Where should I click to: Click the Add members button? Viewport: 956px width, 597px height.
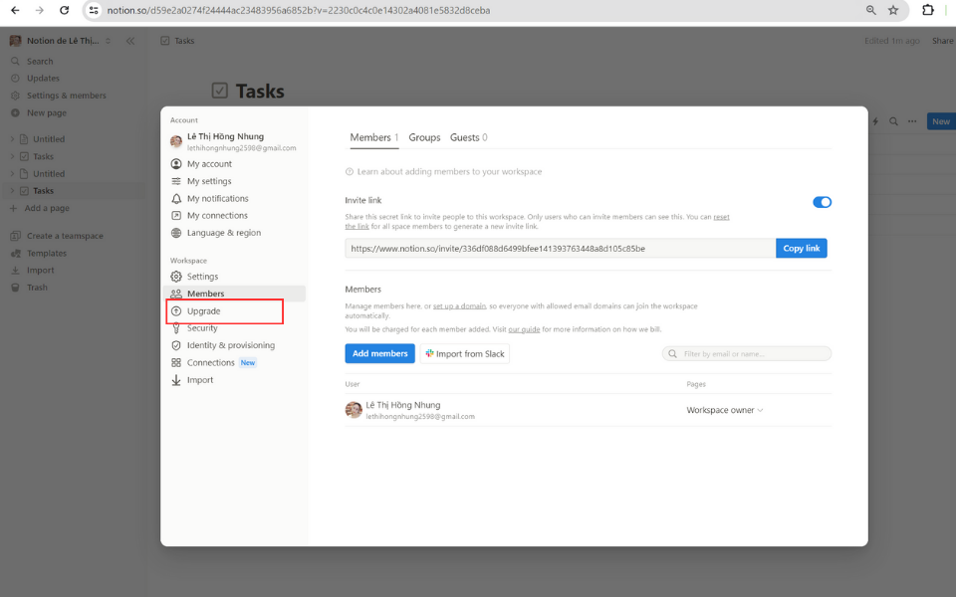[379, 353]
